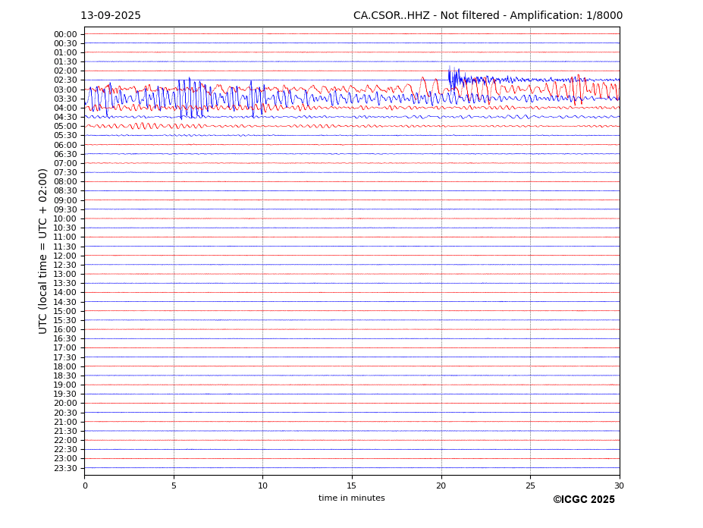
Task: Click the 15:30 row time label
Action: 65,321
